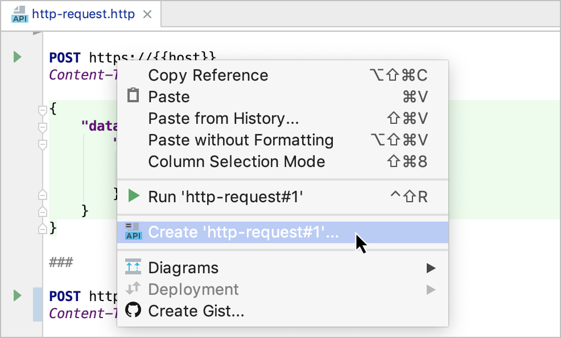Click the Deployment arrows icon in the menu
The height and width of the screenshot is (338, 561).
[132, 290]
